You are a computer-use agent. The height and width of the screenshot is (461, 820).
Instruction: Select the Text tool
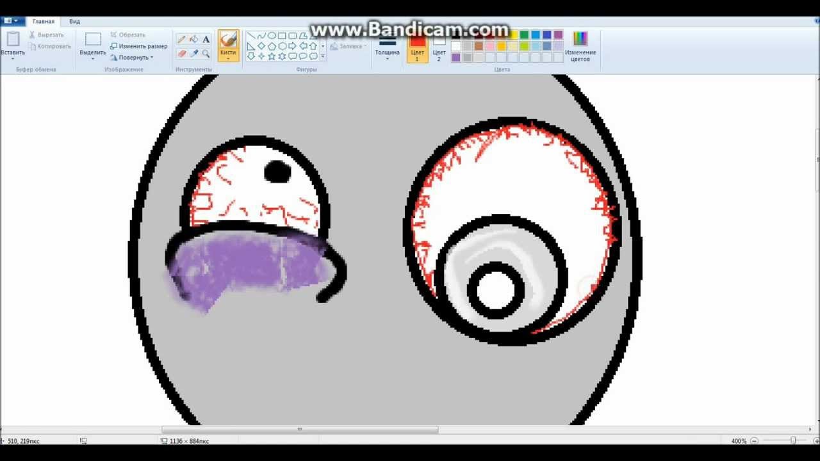[x=206, y=40]
